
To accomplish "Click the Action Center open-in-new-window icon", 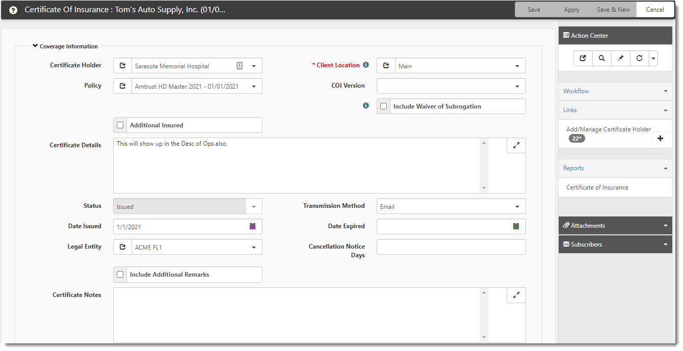I will click(x=583, y=59).
